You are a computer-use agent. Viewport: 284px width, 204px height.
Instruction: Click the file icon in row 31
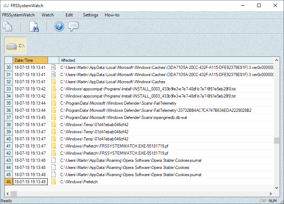(53, 75)
